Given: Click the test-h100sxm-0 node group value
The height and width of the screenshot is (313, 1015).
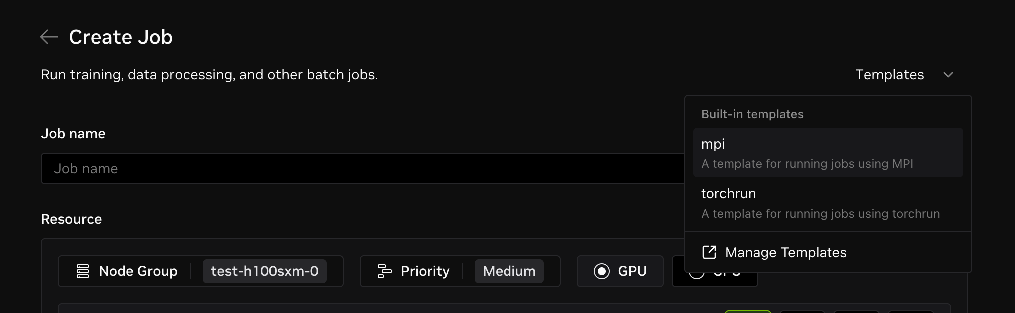Looking at the screenshot, I should coord(265,271).
